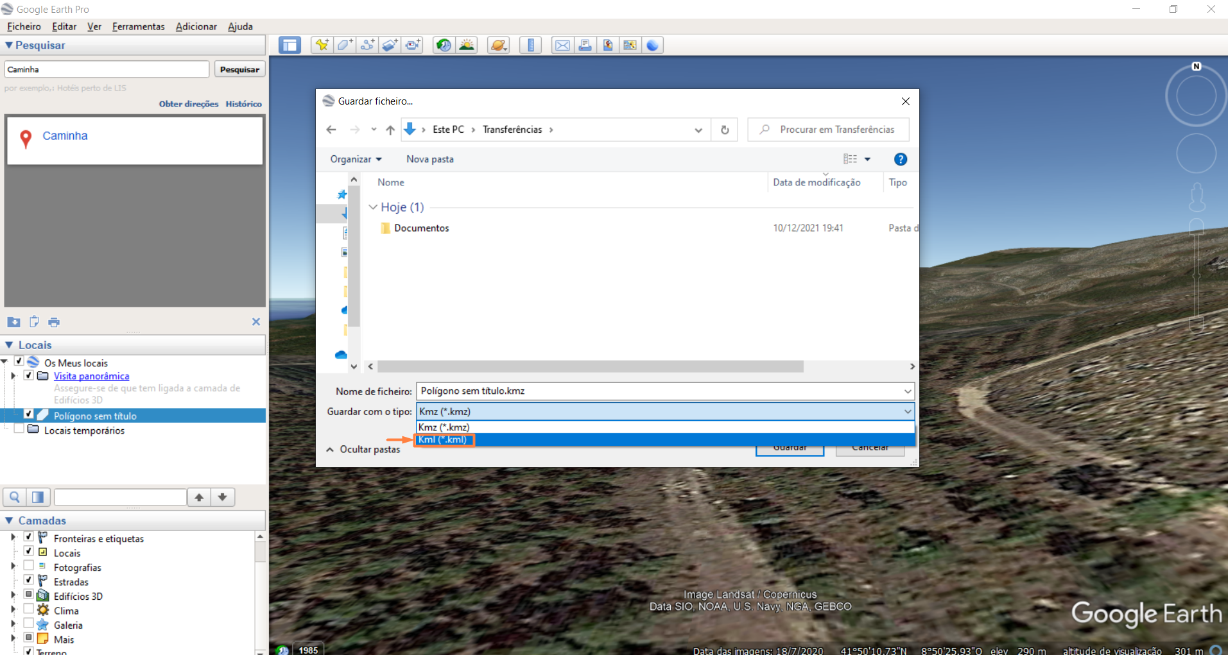Open Histórico link
The height and width of the screenshot is (655, 1228).
(x=244, y=104)
